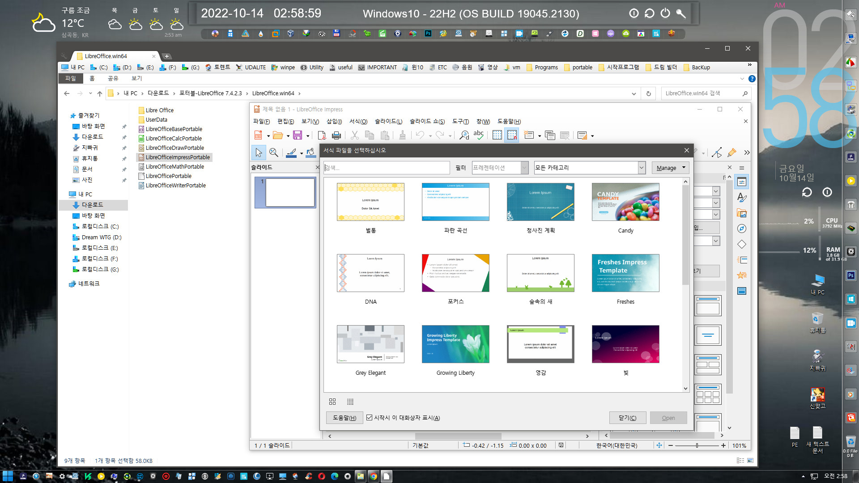This screenshot has width=859, height=483.
Task: Click the Zoom & Pan magnifier tool
Action: pyautogui.click(x=274, y=153)
